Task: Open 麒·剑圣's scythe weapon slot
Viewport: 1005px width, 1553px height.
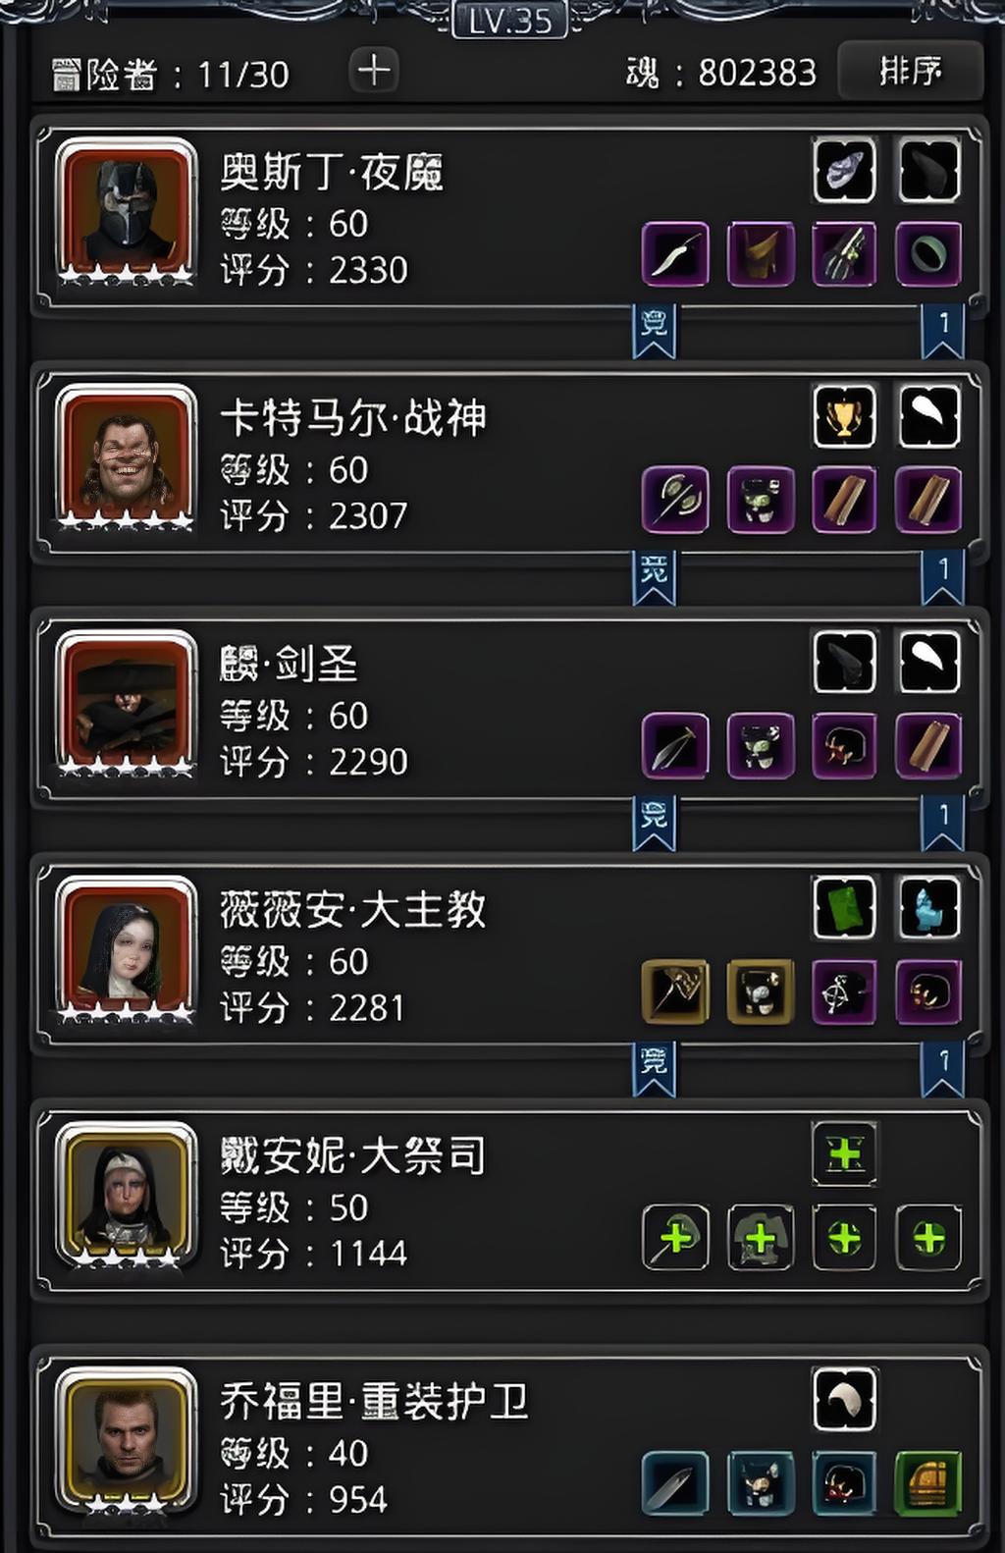Action: coord(675,746)
